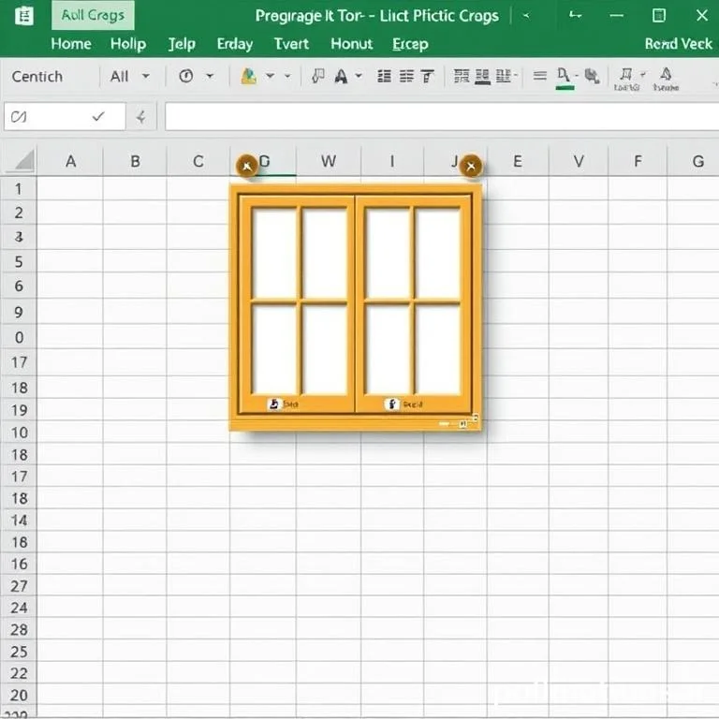This screenshot has width=719, height=719.
Task: Open the Holip menu tab
Action: click(128, 44)
